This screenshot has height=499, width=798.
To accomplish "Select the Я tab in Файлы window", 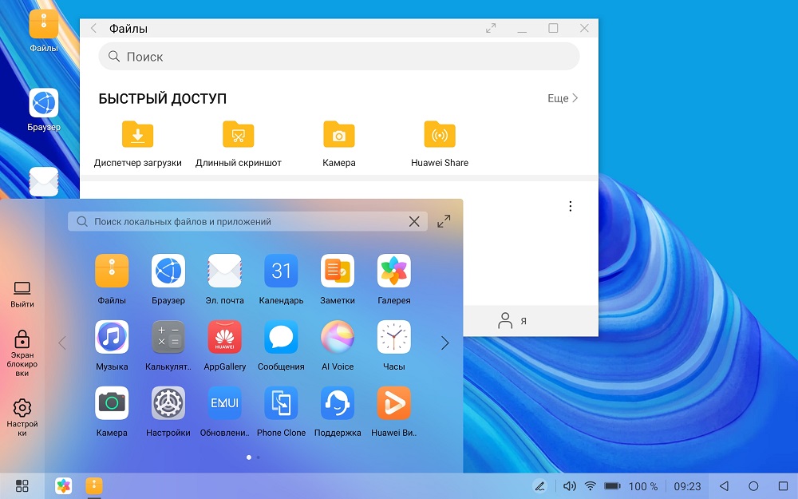I will point(512,321).
